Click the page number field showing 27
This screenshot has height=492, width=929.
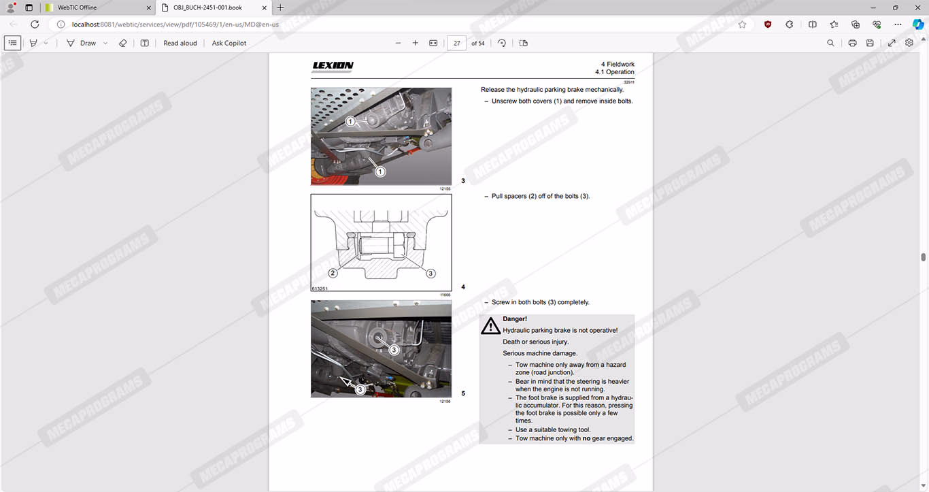click(456, 43)
